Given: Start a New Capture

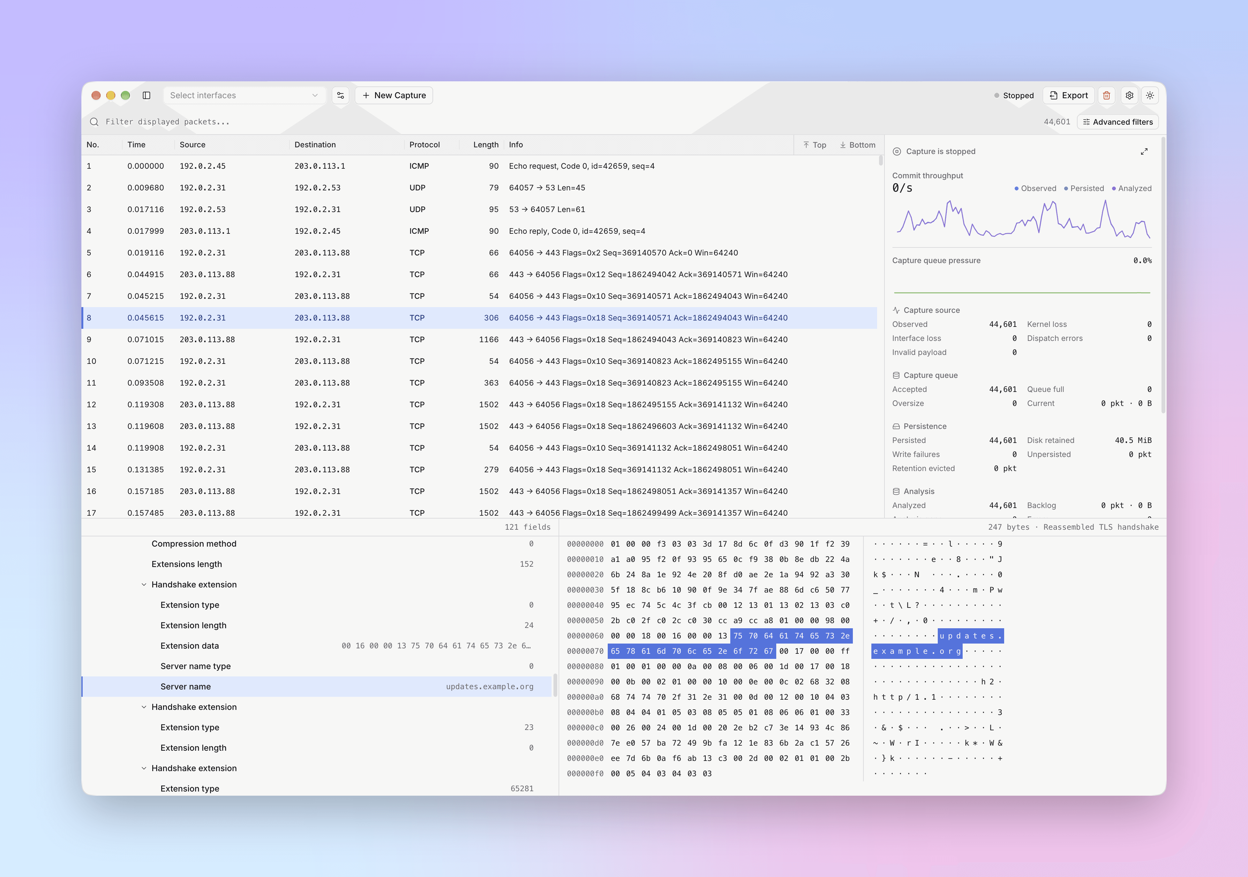Looking at the screenshot, I should pos(394,96).
